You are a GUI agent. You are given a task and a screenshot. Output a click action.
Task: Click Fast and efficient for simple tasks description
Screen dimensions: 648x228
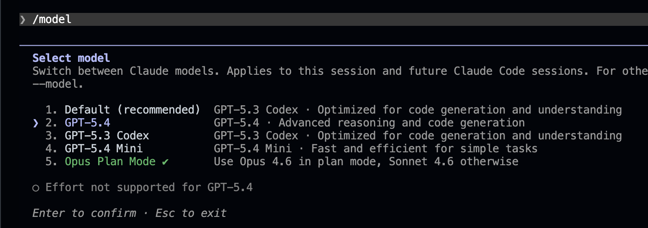tap(424, 149)
